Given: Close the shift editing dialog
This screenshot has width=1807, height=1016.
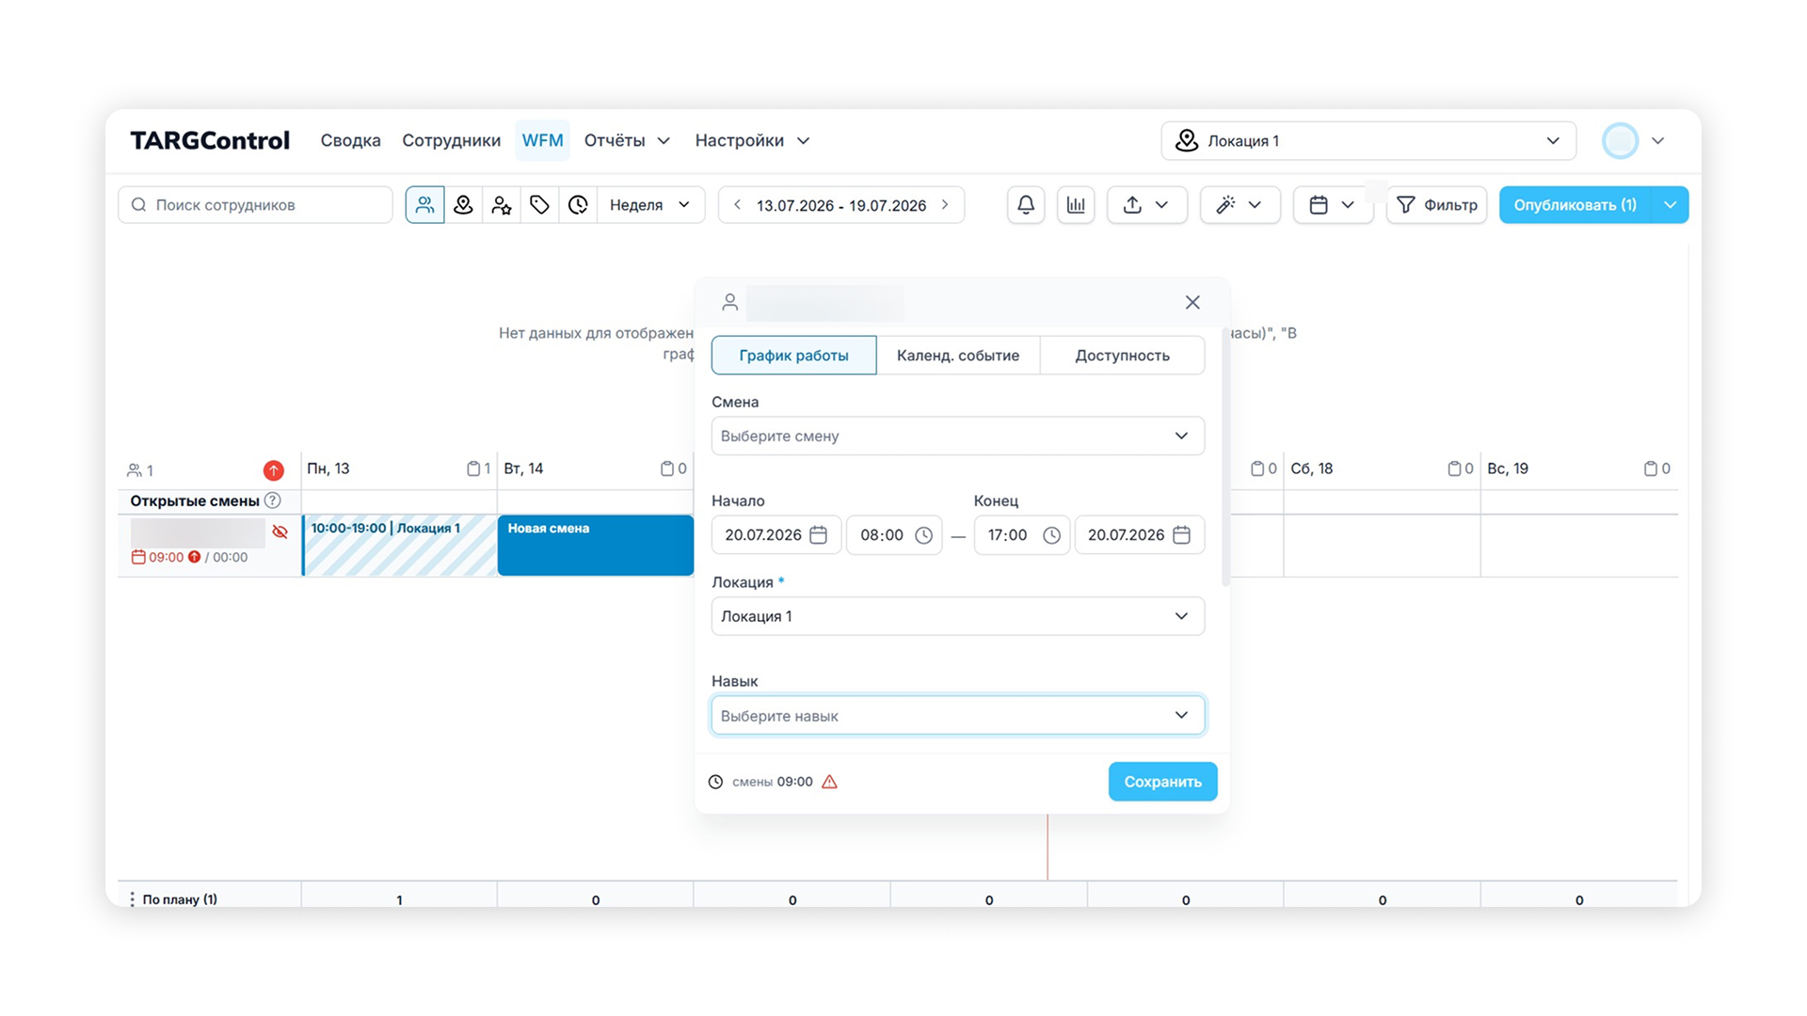Looking at the screenshot, I should 1192,302.
